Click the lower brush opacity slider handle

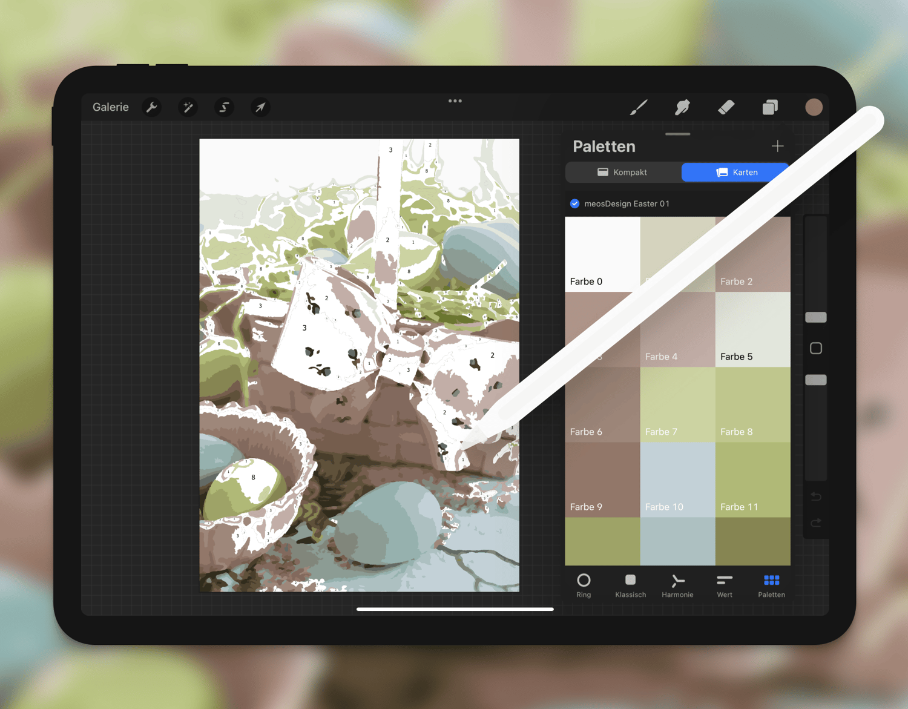click(x=816, y=380)
